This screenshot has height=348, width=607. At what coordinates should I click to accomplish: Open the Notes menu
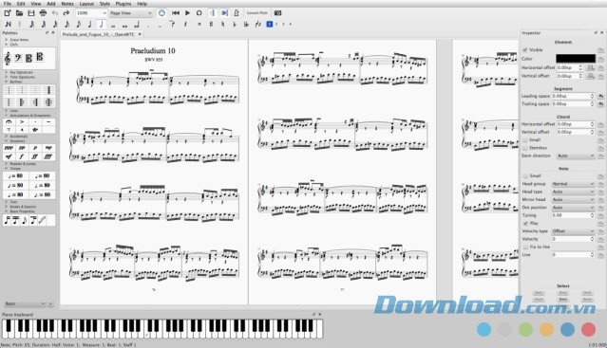click(x=67, y=4)
